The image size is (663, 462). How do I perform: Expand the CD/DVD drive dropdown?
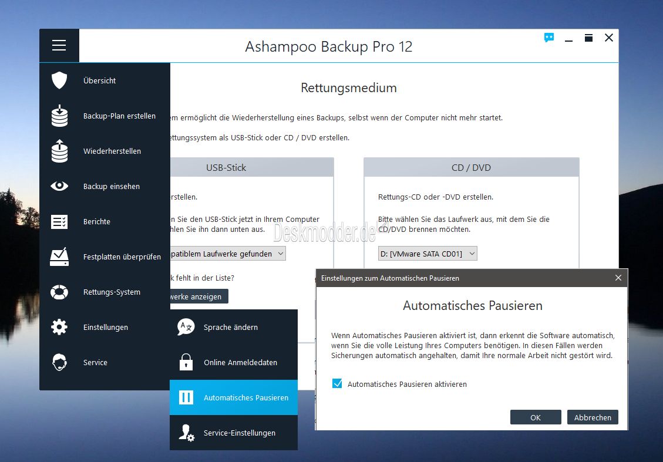pos(428,254)
